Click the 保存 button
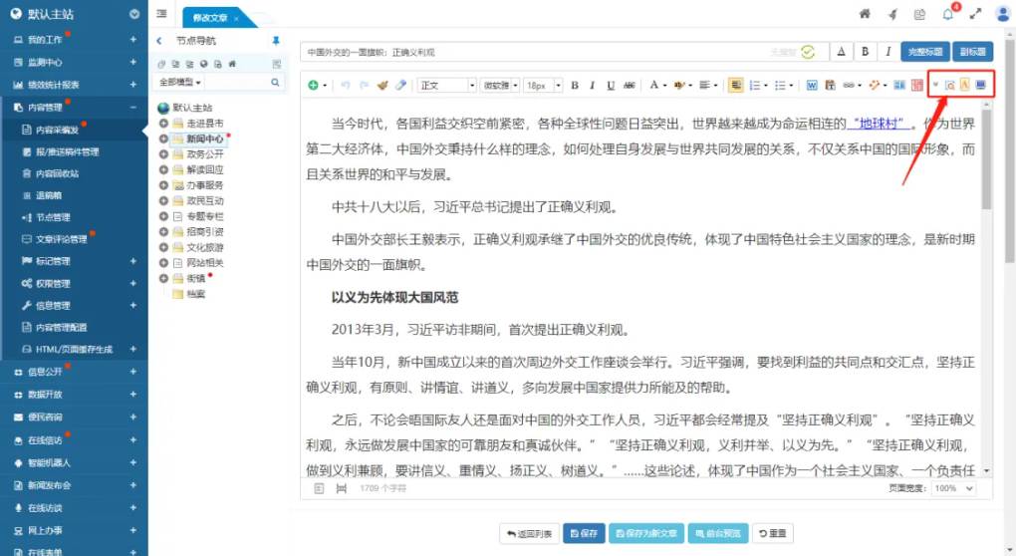This screenshot has width=1016, height=556. pyautogui.click(x=584, y=533)
